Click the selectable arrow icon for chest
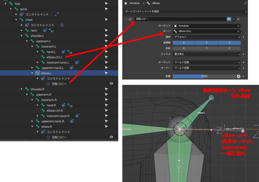259x182 pixels. click(x=106, y=20)
